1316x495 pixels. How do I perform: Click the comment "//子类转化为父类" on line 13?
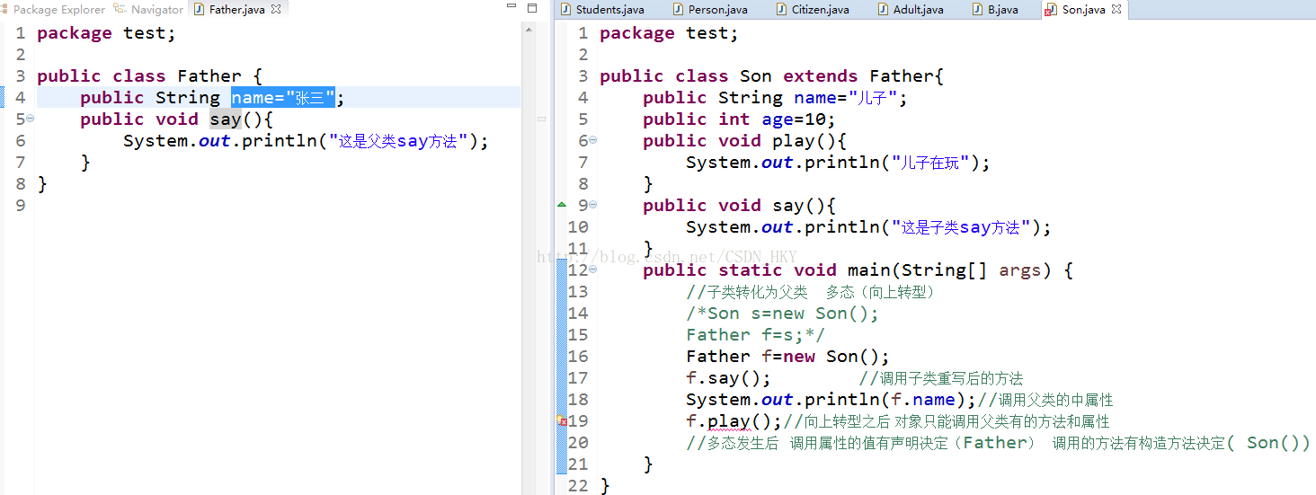(747, 292)
